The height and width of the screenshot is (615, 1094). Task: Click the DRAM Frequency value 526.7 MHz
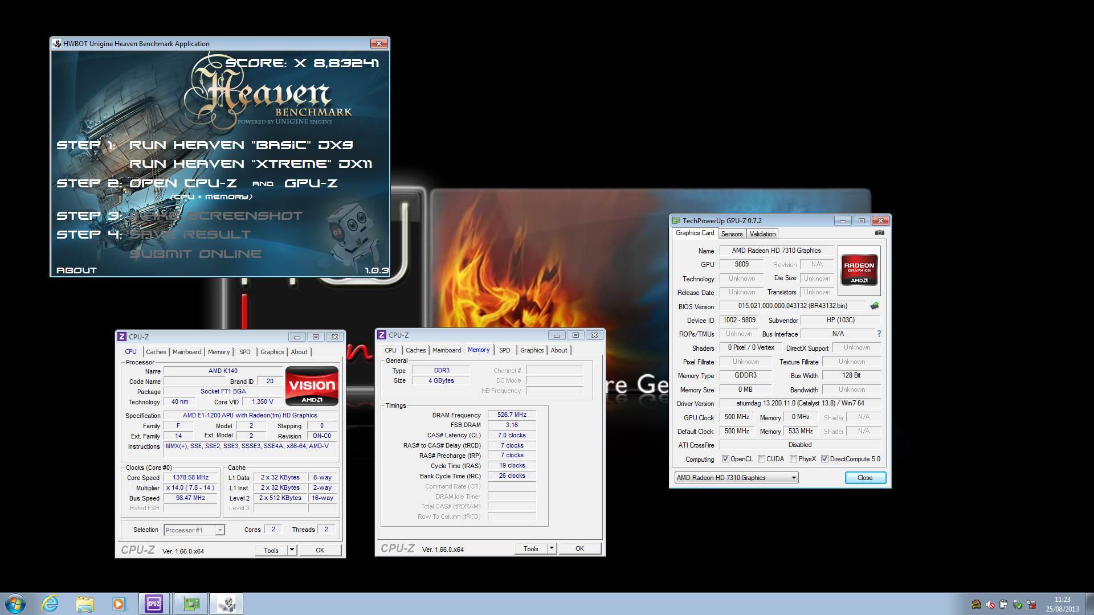coord(512,415)
